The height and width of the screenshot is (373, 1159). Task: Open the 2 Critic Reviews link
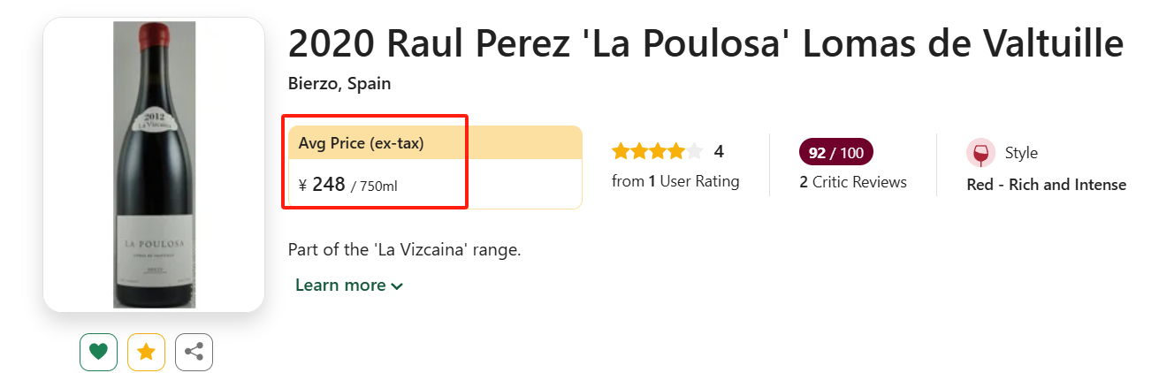pyautogui.click(x=853, y=182)
